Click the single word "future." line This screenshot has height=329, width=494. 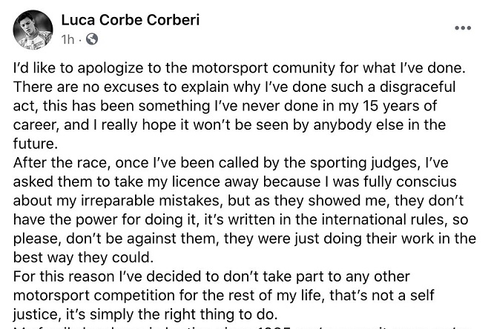coord(36,144)
